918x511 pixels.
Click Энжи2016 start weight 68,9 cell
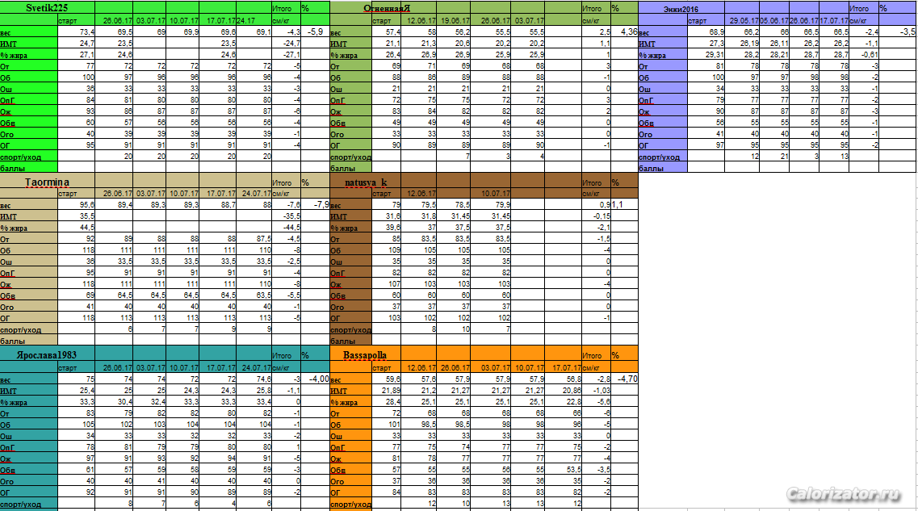[706, 31]
